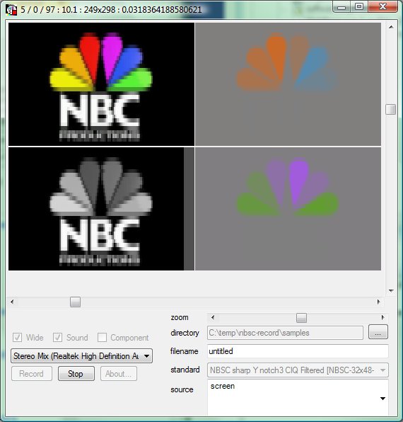This screenshot has height=422, width=403.
Task: Click the Record button
Action: point(32,374)
